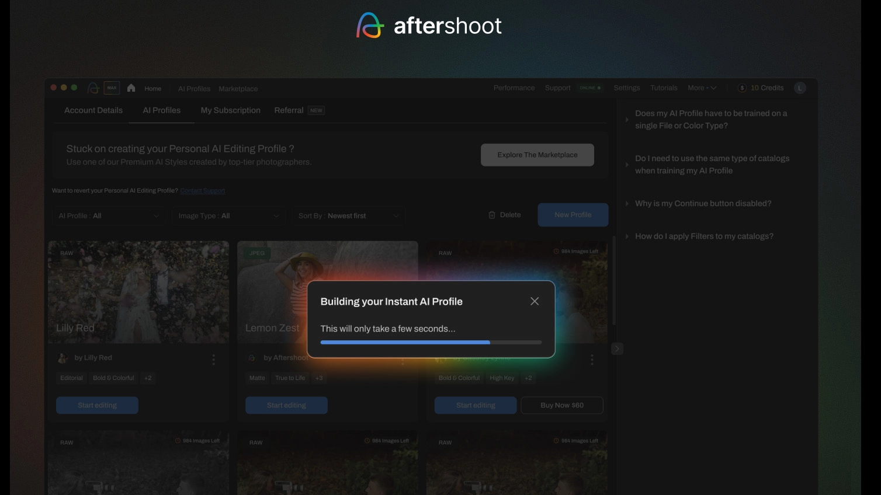Click the ONLINE status indicator

click(590, 88)
